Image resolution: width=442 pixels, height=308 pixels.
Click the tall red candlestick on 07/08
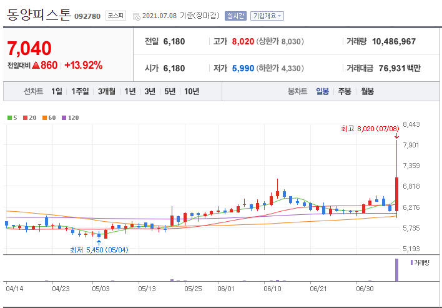396,194
